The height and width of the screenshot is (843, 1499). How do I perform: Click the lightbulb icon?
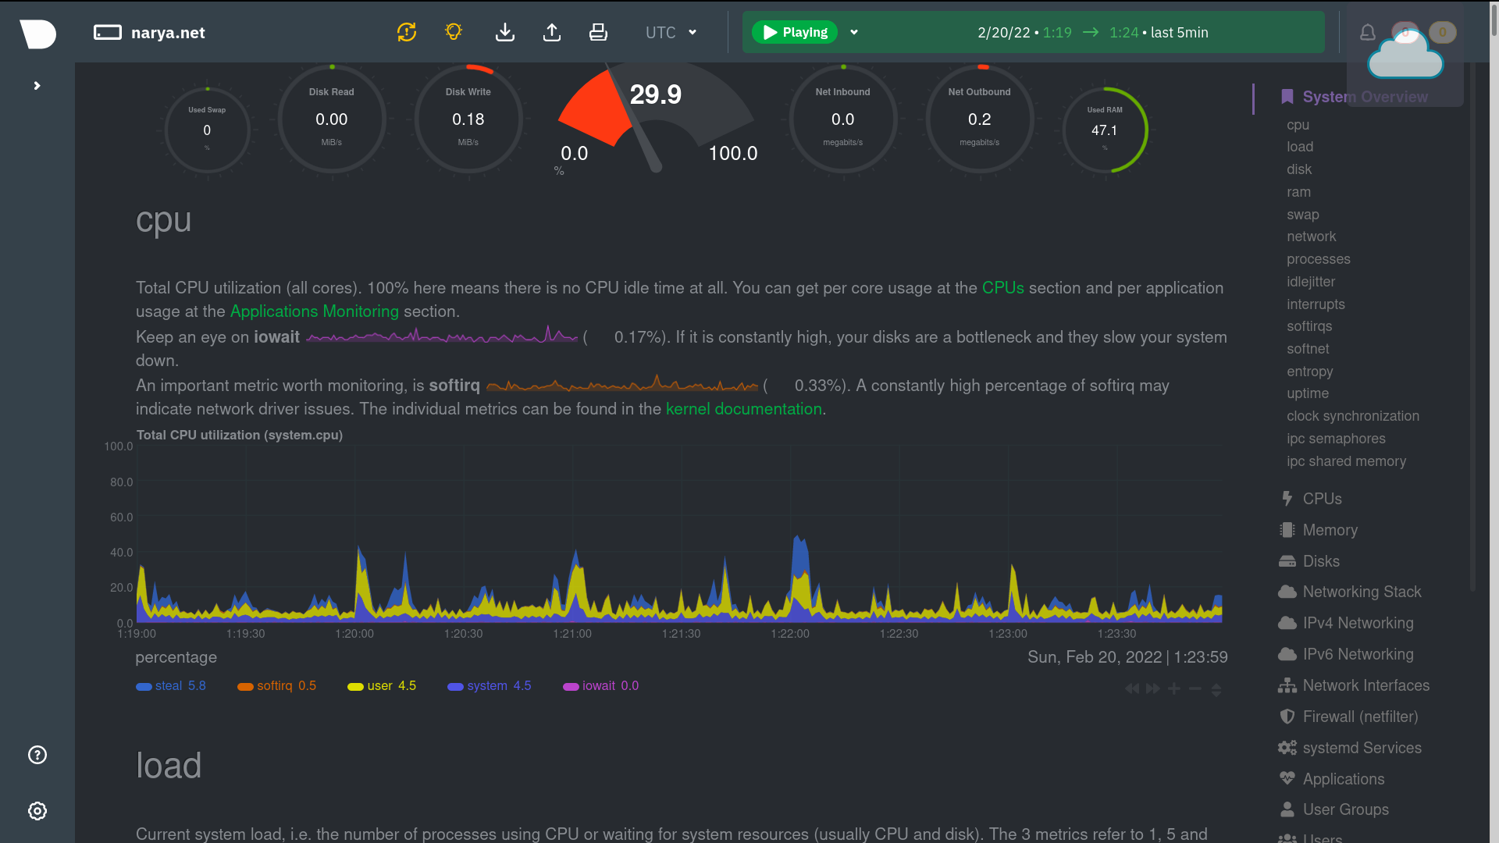click(x=454, y=32)
